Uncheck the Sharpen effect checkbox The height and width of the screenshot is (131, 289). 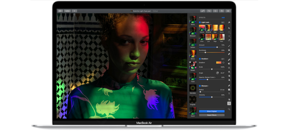[200, 86]
